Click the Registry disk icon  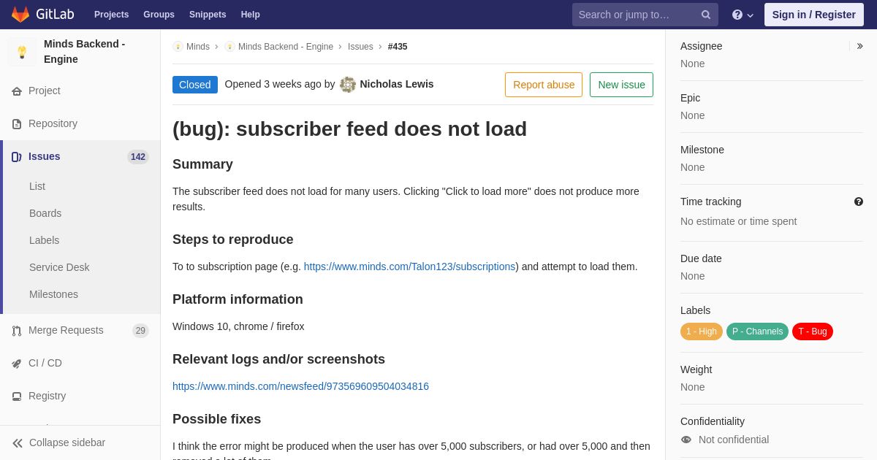coord(17,396)
